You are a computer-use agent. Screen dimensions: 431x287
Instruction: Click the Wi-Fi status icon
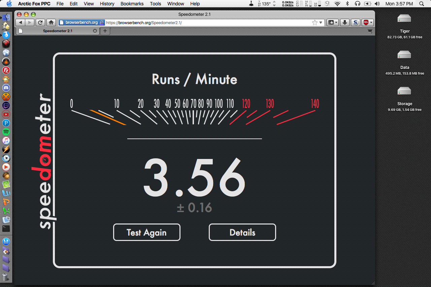coord(337,4)
